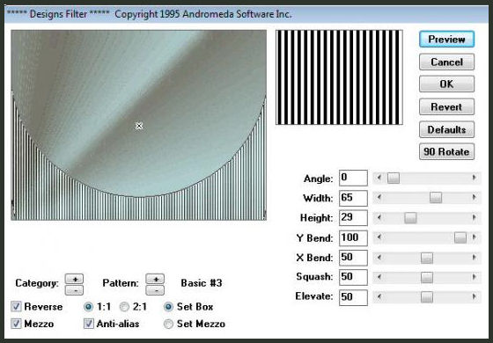493x343 pixels.
Task: Advance to next Pattern with plus button
Action: (x=155, y=279)
